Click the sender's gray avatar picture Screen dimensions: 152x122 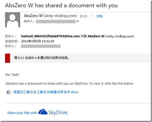(13, 20)
